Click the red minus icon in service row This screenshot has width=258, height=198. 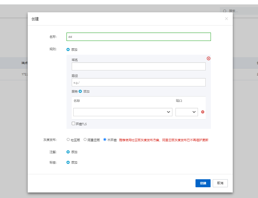click(203, 112)
